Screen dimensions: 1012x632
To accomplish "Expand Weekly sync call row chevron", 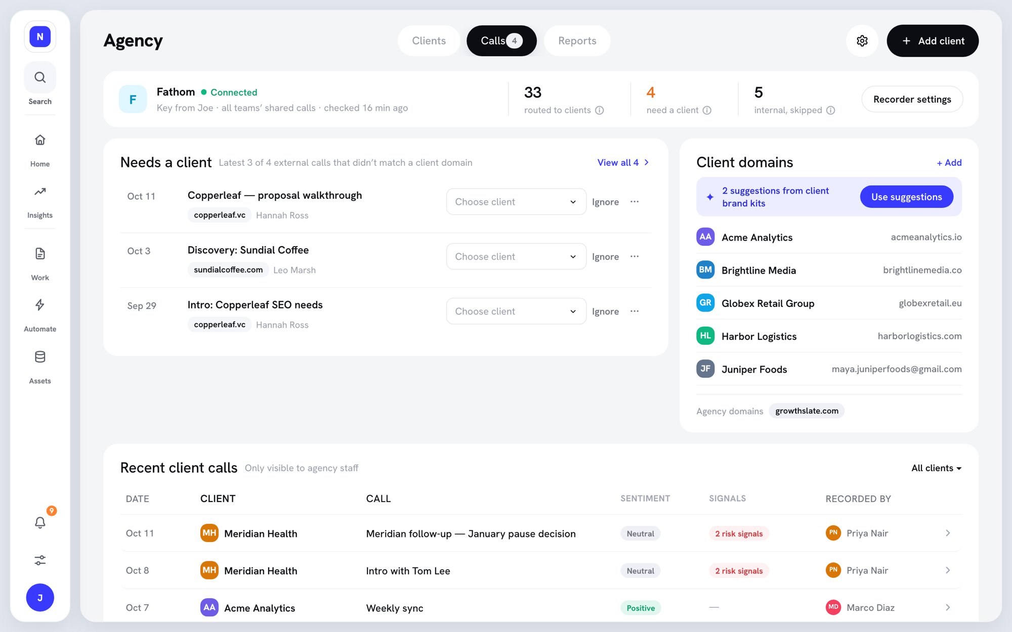I will 948,608.
